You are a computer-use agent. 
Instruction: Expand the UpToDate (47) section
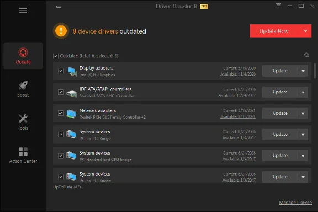(x=67, y=187)
